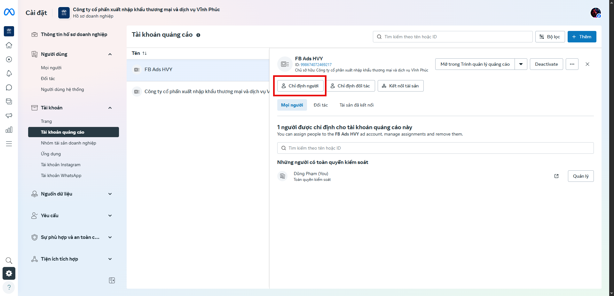Screen dimensions: 614x296
Task: Click the help question mark icon
Action: click(9, 287)
